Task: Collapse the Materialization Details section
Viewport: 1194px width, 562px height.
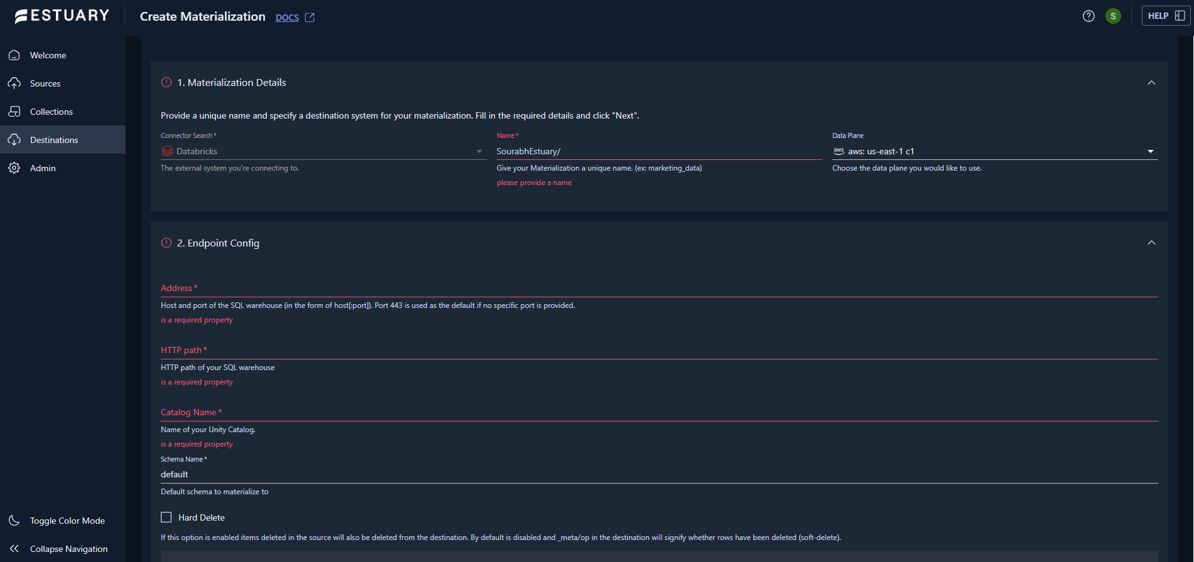Action: 1151,83
